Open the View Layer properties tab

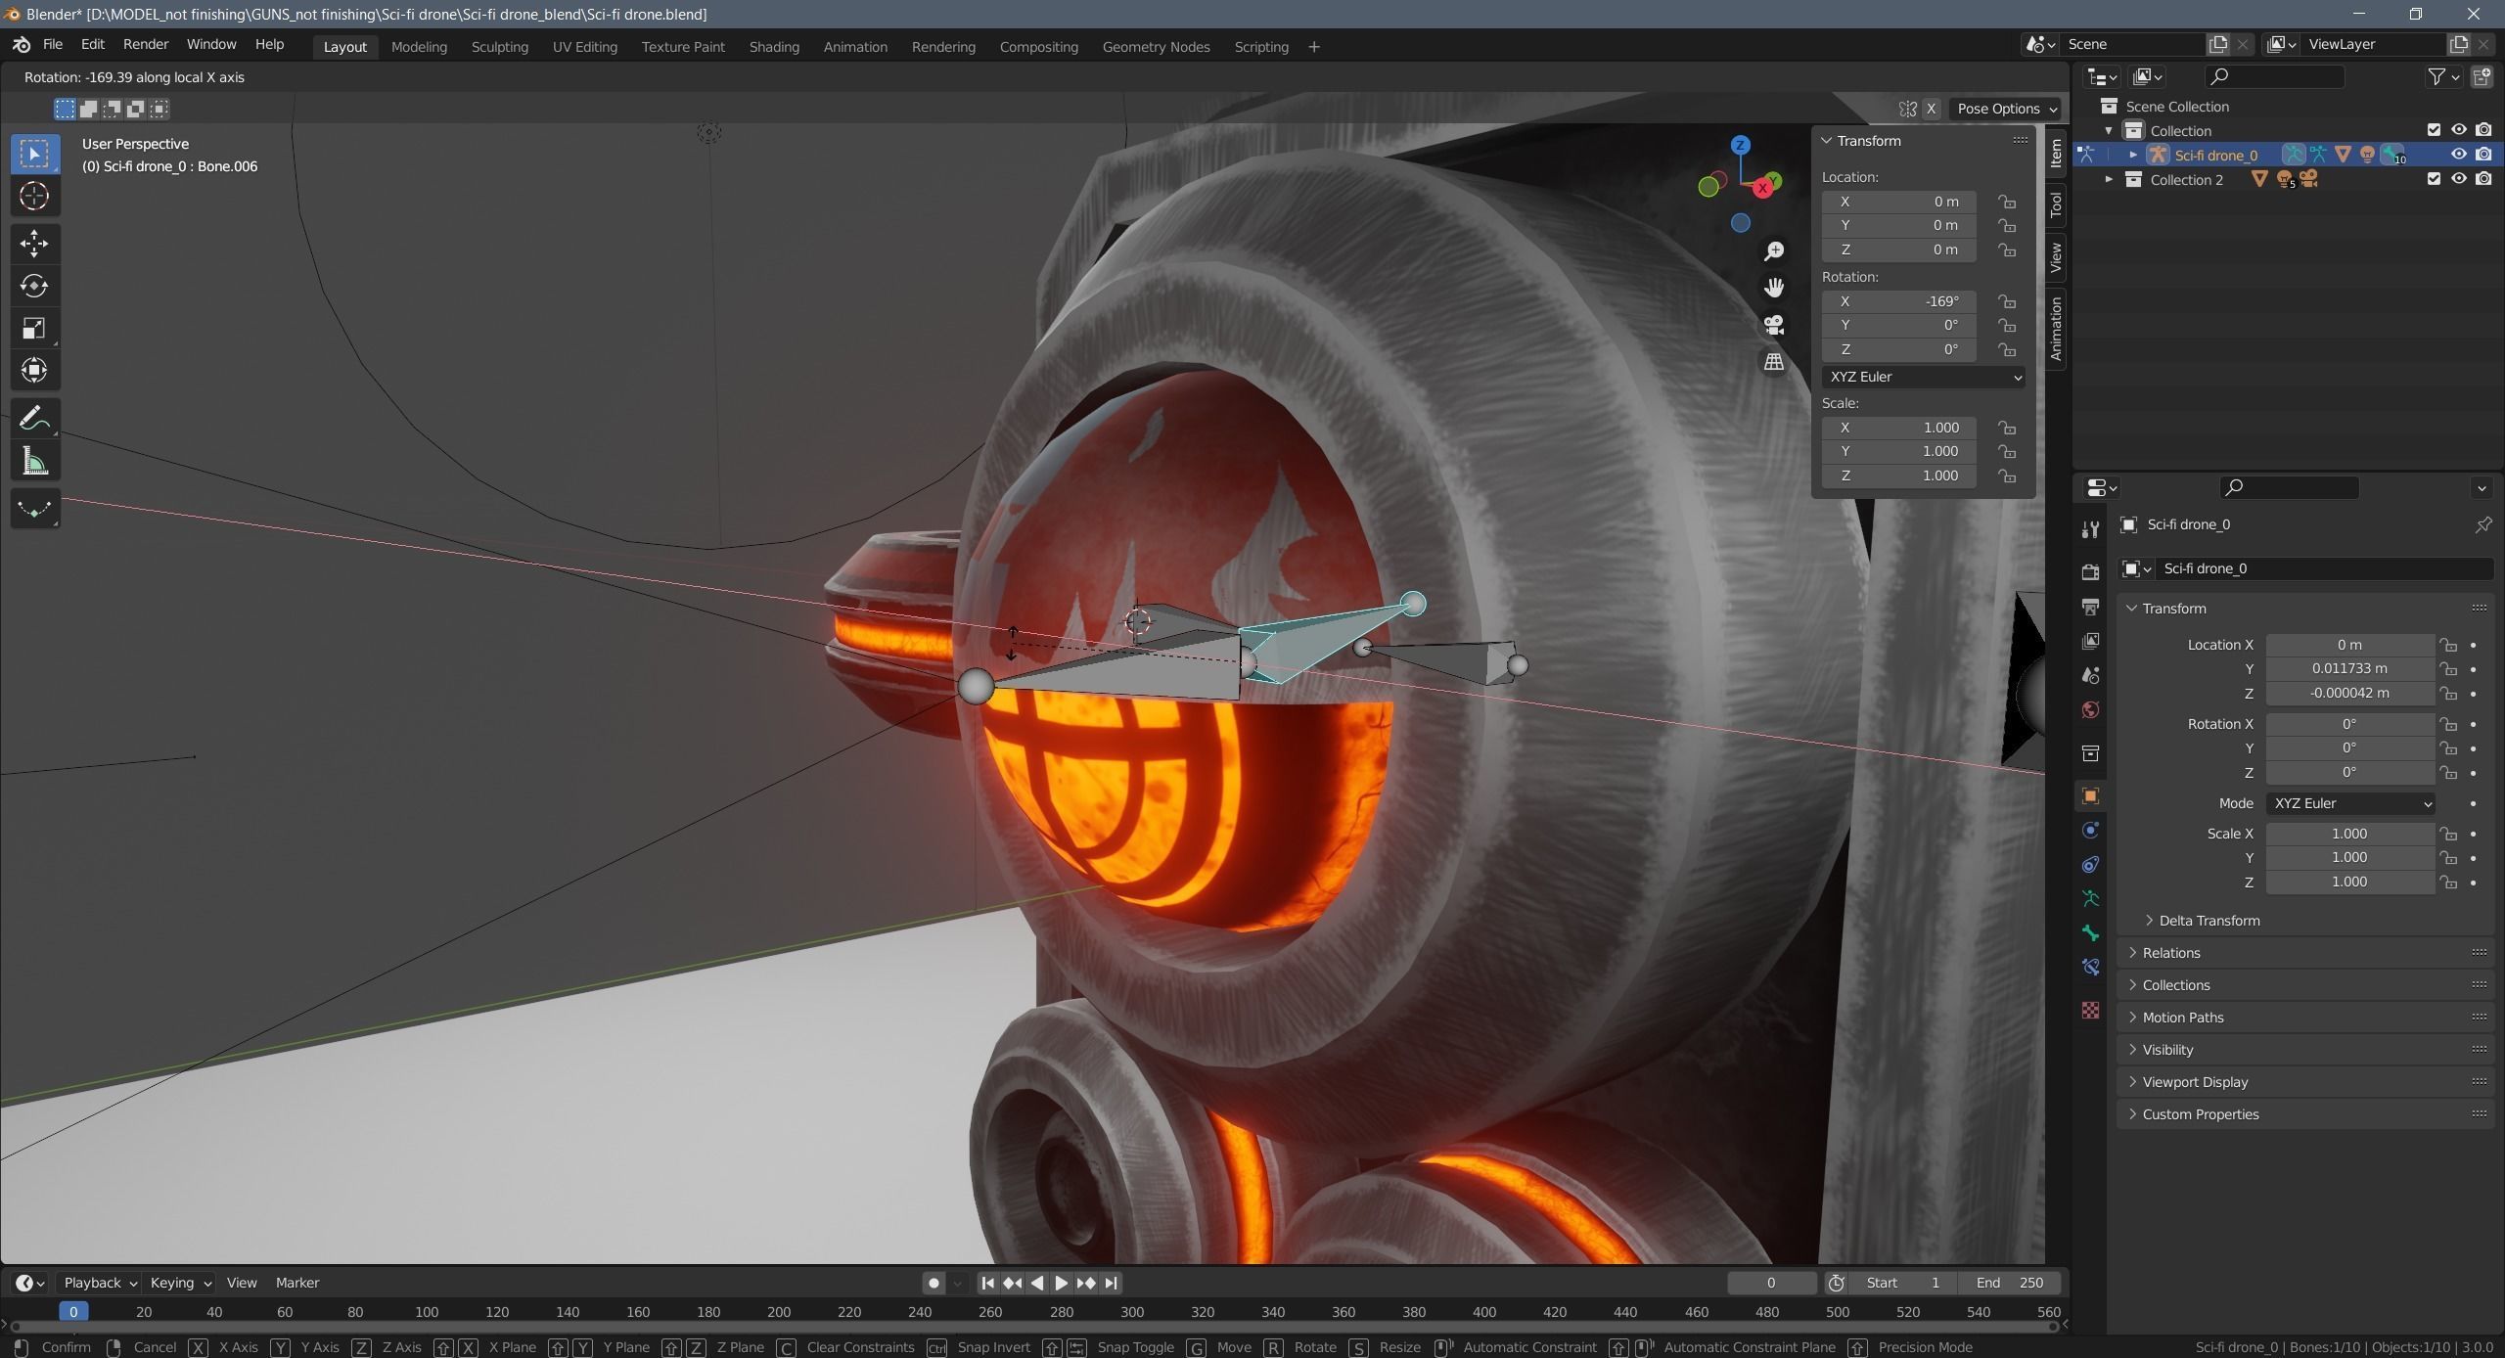pos(2091,641)
